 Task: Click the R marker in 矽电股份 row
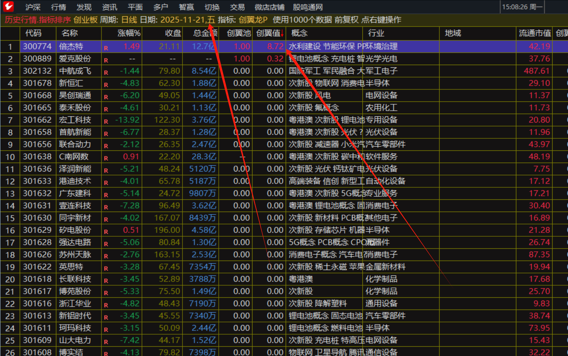point(106,232)
